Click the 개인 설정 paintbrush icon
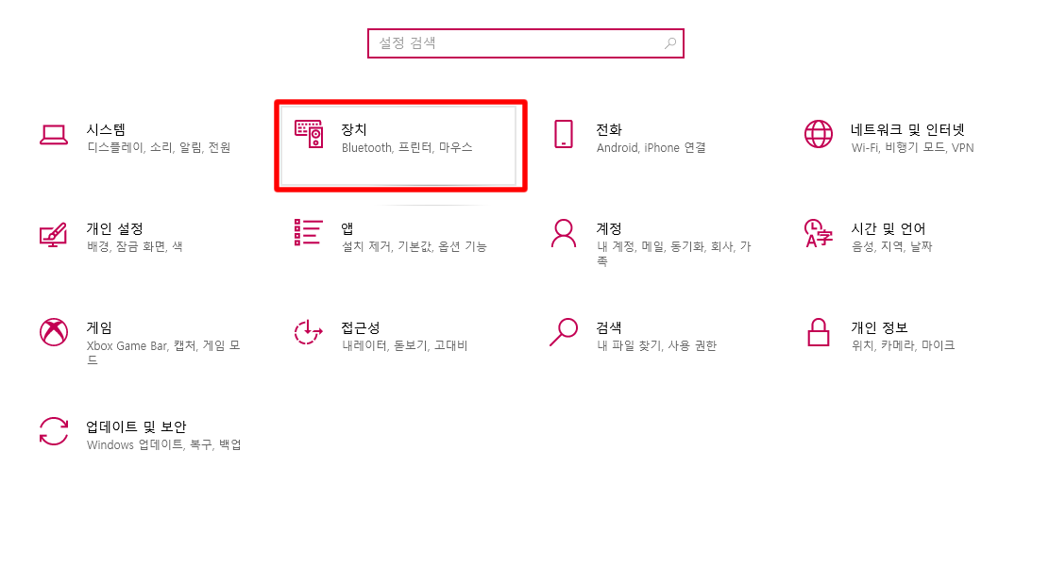This screenshot has height=568, width=1049. [54, 235]
